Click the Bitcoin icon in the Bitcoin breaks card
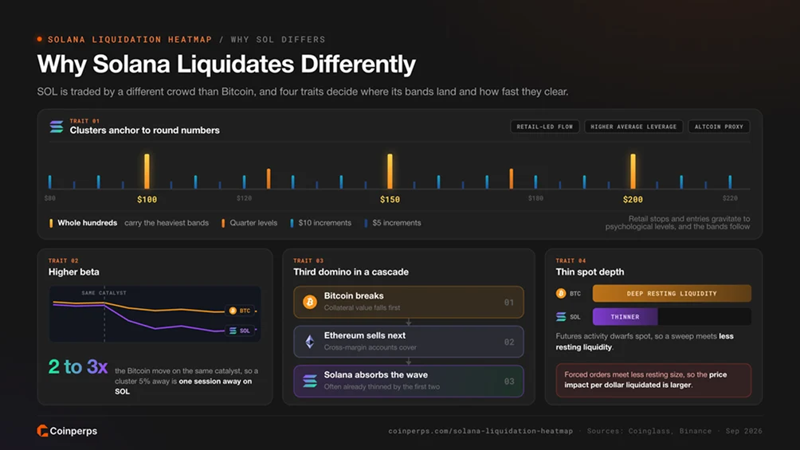Viewport: 800px width, 450px height. point(310,302)
